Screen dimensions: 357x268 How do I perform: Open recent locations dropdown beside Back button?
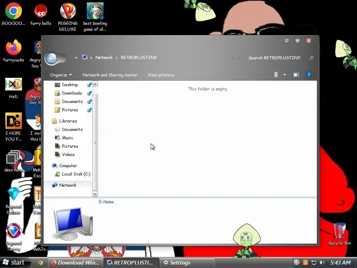[x=76, y=58]
